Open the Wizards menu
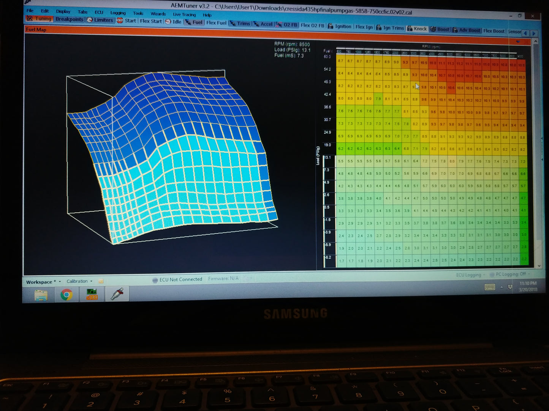549x411 pixels. coord(158,14)
